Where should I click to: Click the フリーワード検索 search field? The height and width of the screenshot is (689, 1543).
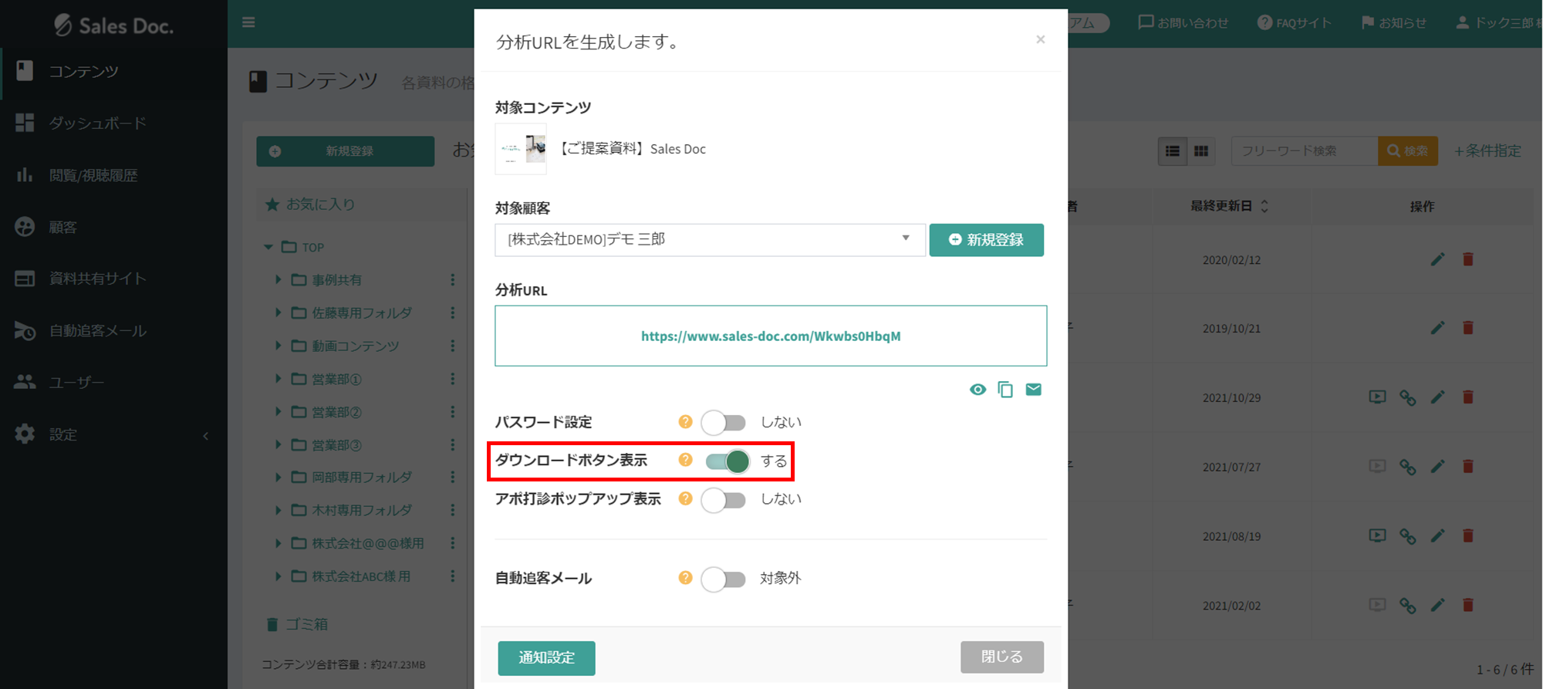(x=1305, y=151)
